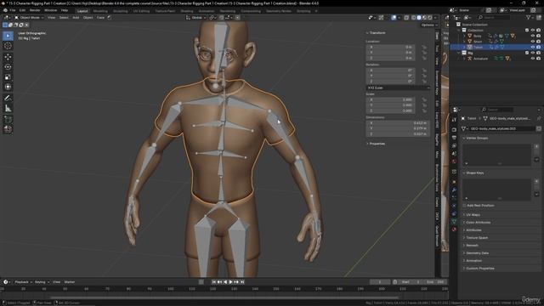Activate the Rotate tool
The image size is (544, 306).
pyautogui.click(x=8, y=67)
